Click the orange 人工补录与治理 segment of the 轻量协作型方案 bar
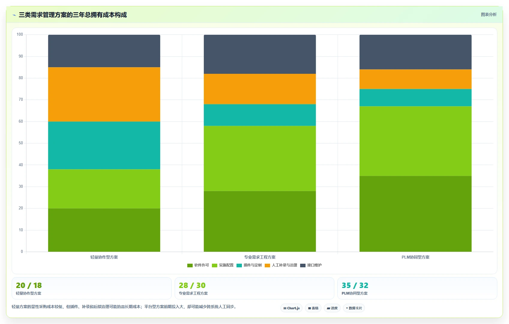Image resolution: width=509 pixels, height=324 pixels. [104, 94]
